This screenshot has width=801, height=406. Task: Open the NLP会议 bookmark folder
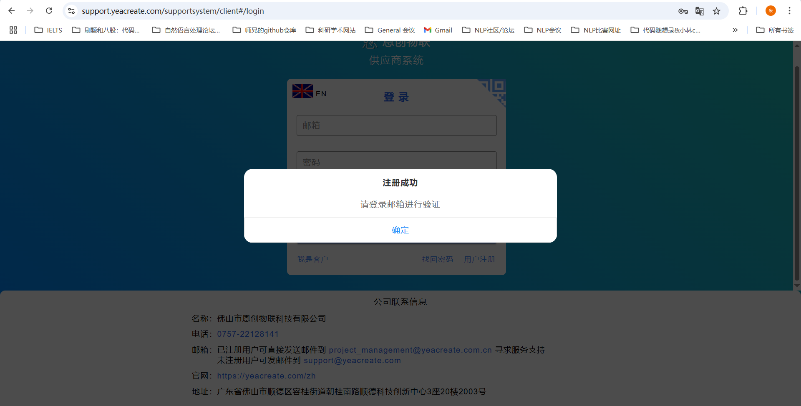coord(543,30)
